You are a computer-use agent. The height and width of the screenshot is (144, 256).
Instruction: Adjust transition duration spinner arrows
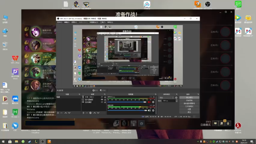click(176, 101)
